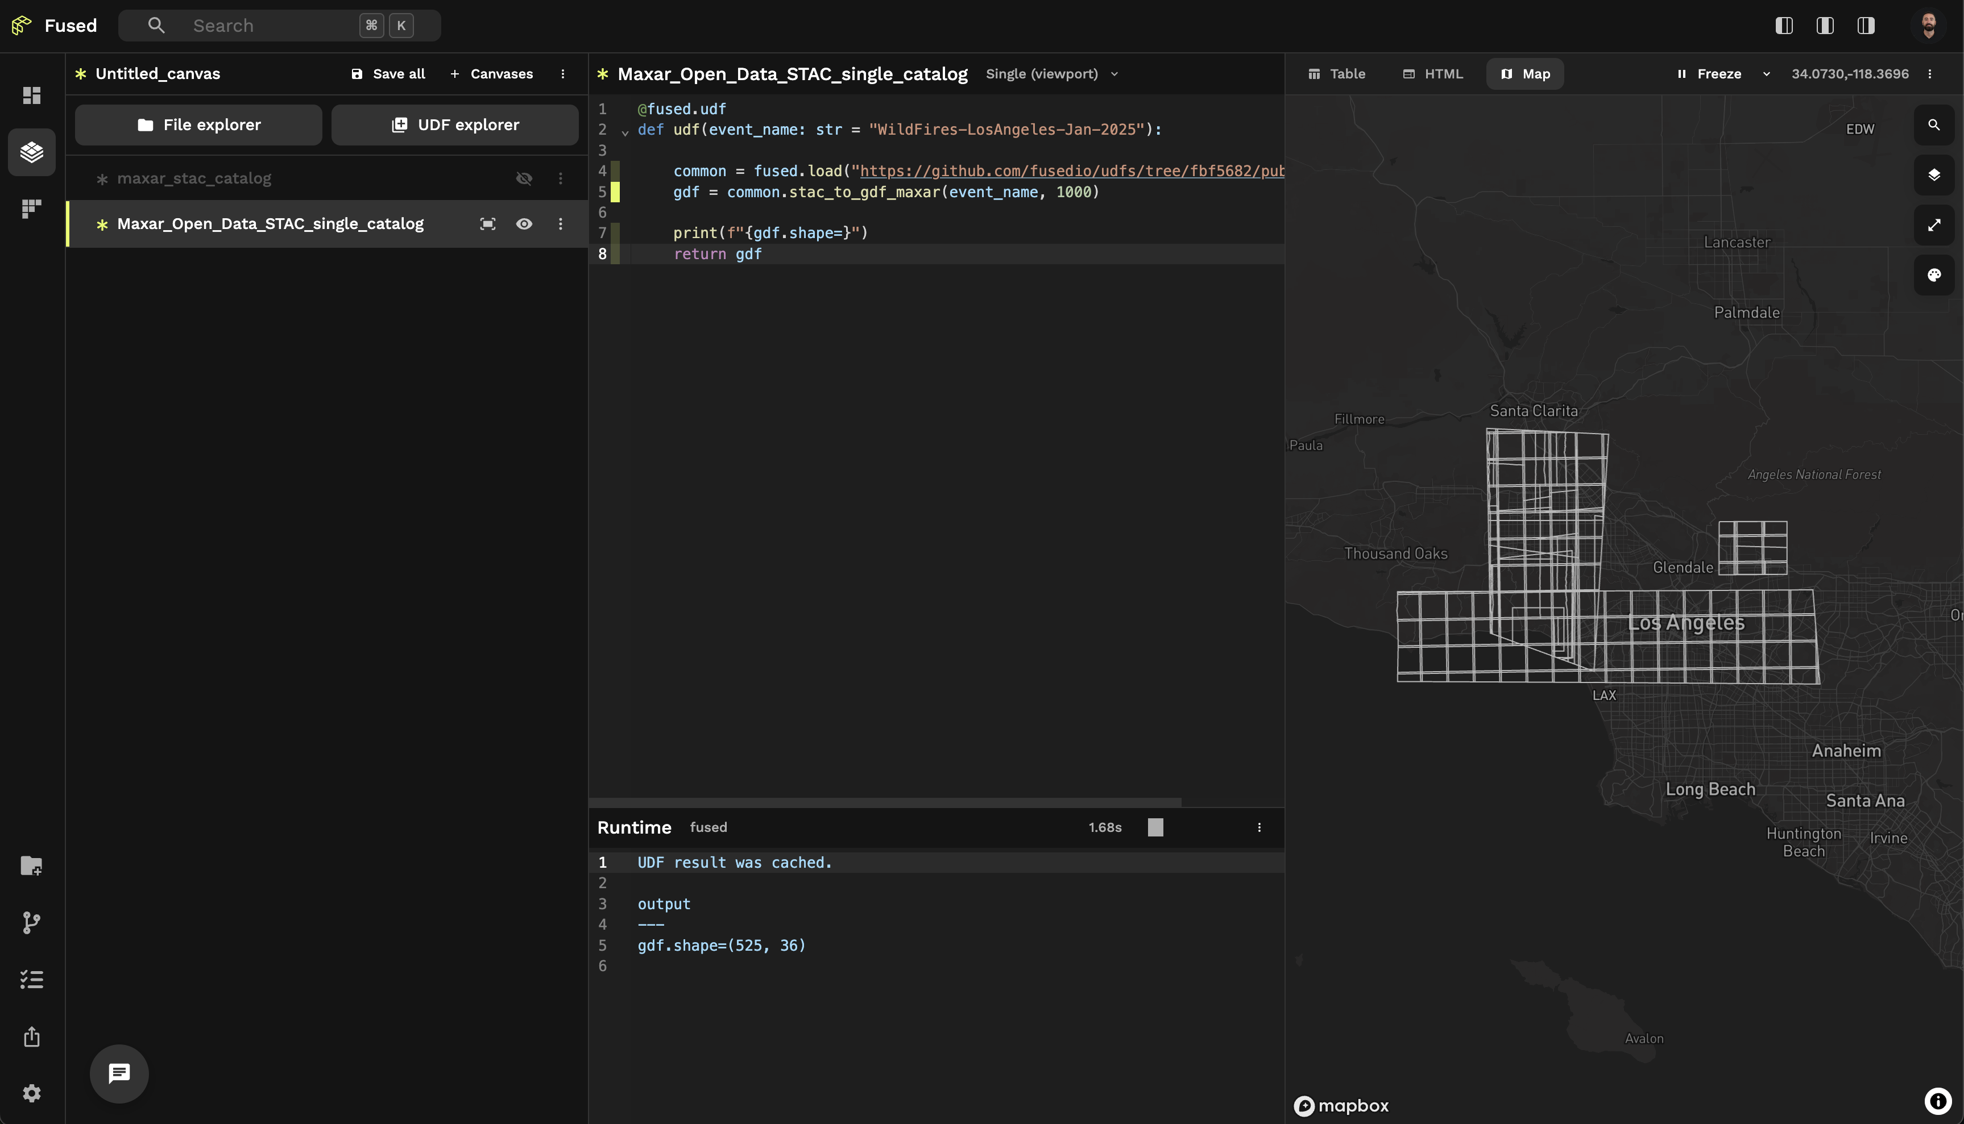This screenshot has height=1124, width=1964.
Task: Open the UDF explorer
Action: [x=454, y=125]
